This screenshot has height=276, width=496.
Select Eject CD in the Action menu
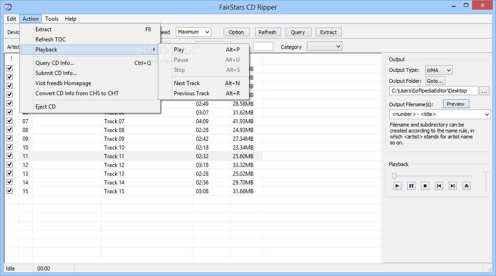click(90, 107)
